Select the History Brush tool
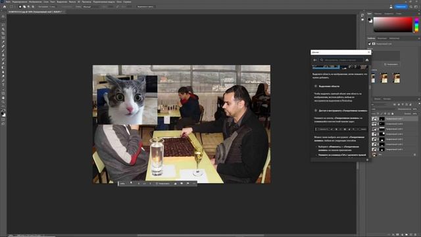The width and height of the screenshot is (421, 237). click(x=3, y=59)
